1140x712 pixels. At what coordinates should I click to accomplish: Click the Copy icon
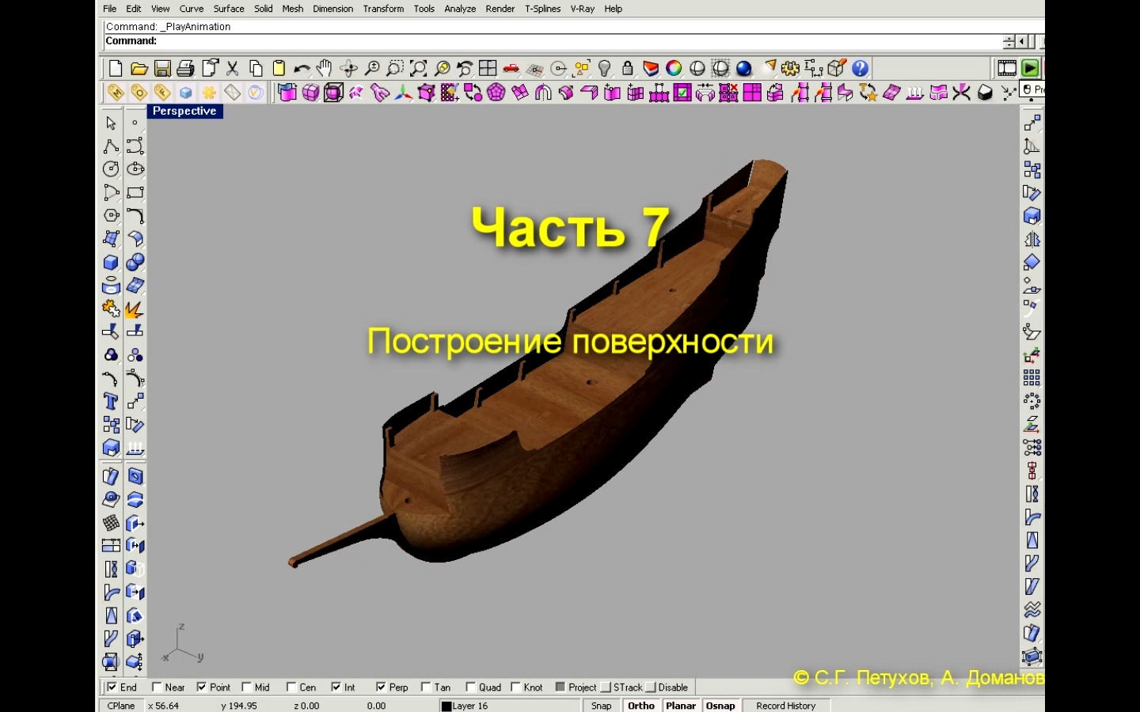click(x=256, y=69)
